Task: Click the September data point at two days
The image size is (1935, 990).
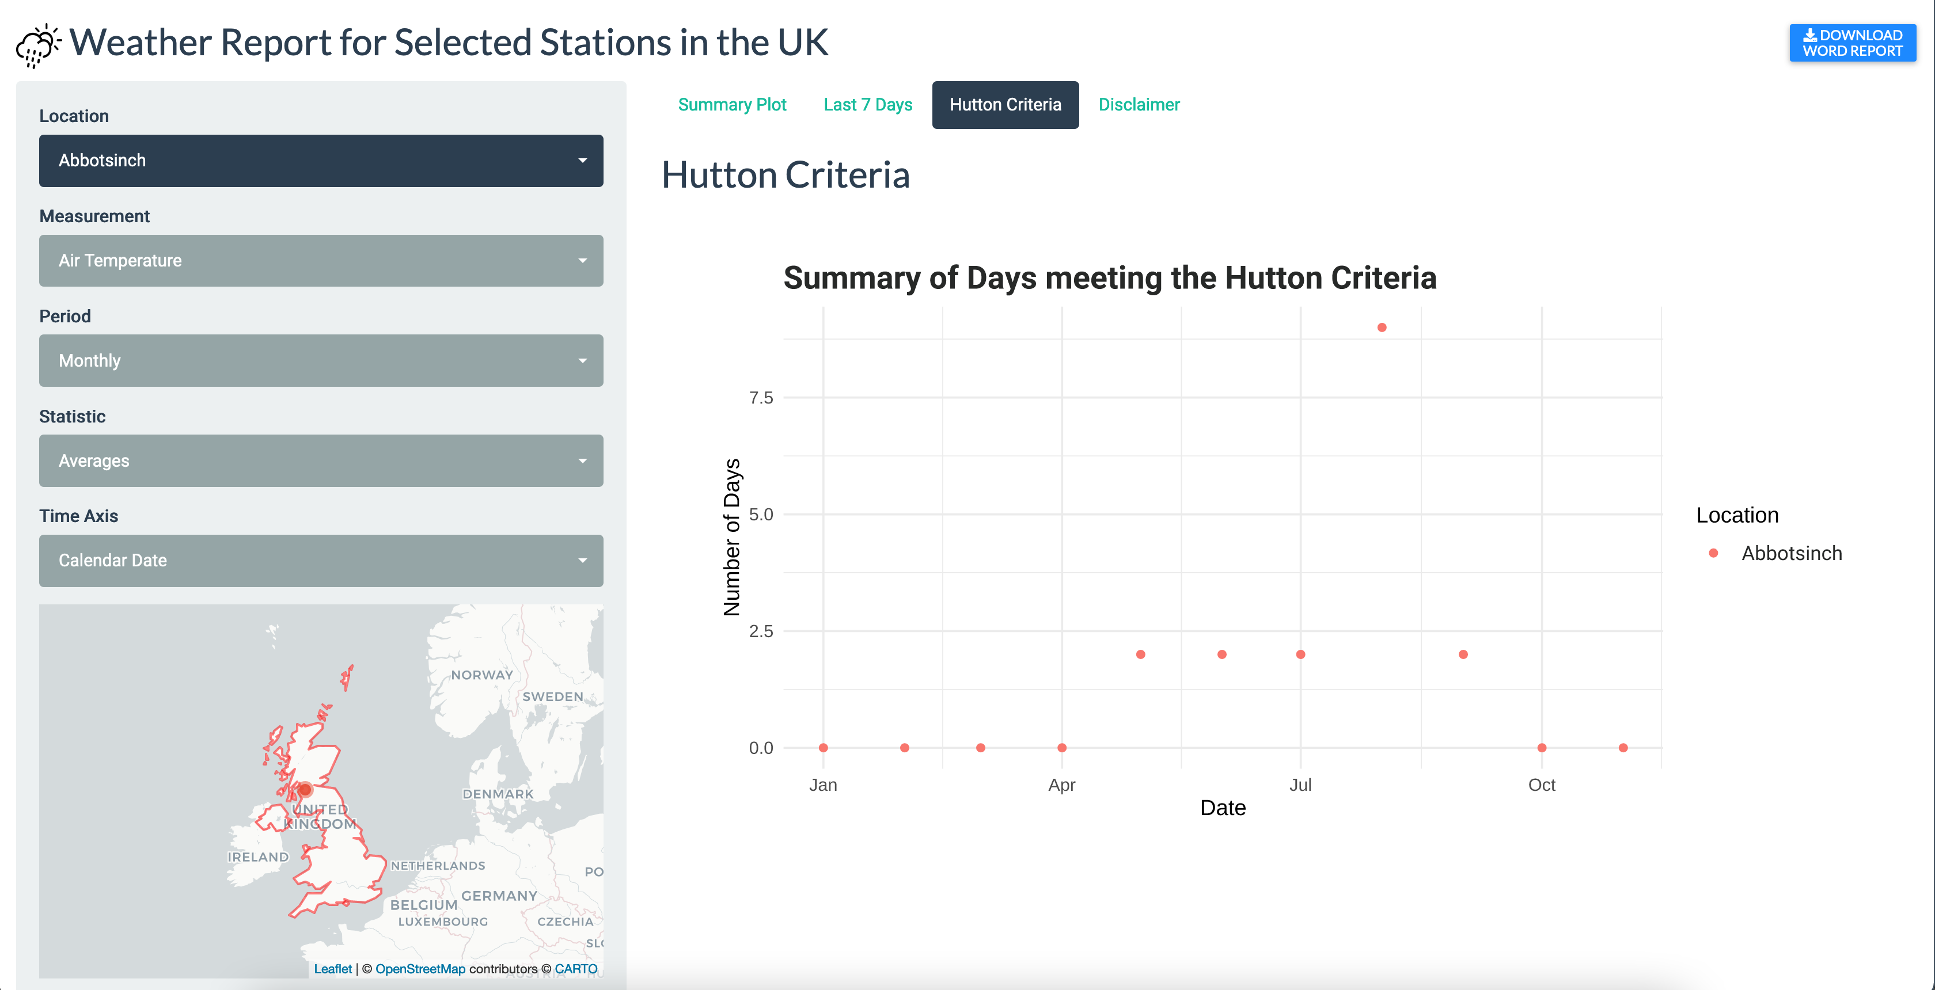Action: tap(1463, 654)
